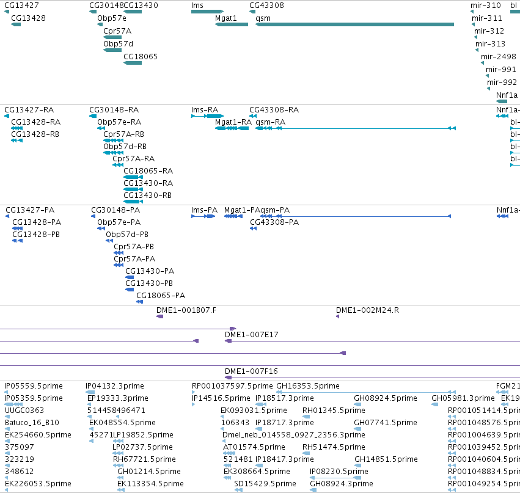Select the RH51474.5prime EST label
Viewport: 520px width, 493px height.
(334, 447)
